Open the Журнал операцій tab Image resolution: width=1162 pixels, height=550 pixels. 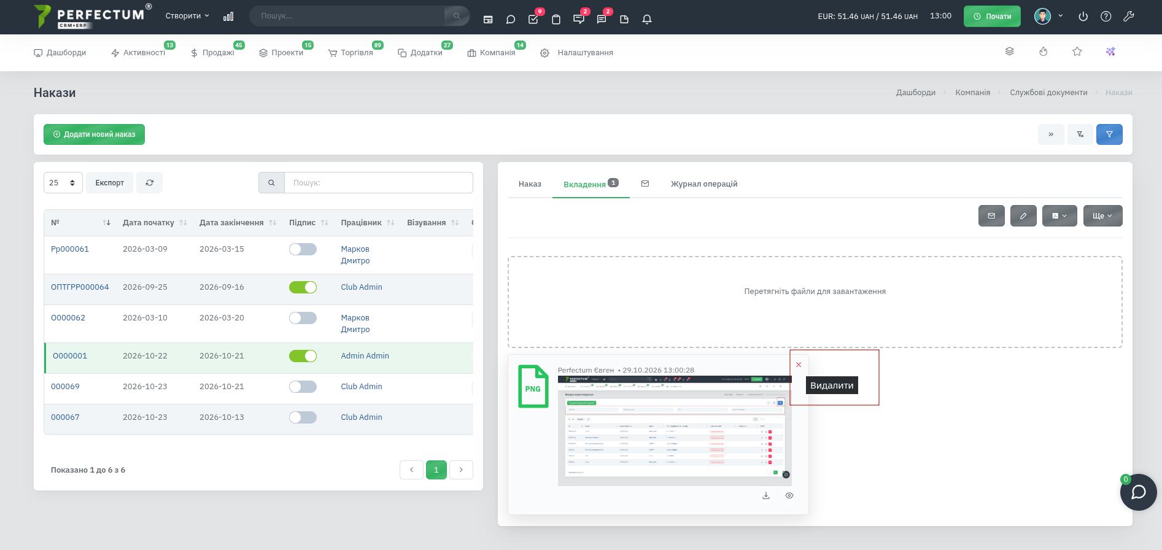coord(704,184)
